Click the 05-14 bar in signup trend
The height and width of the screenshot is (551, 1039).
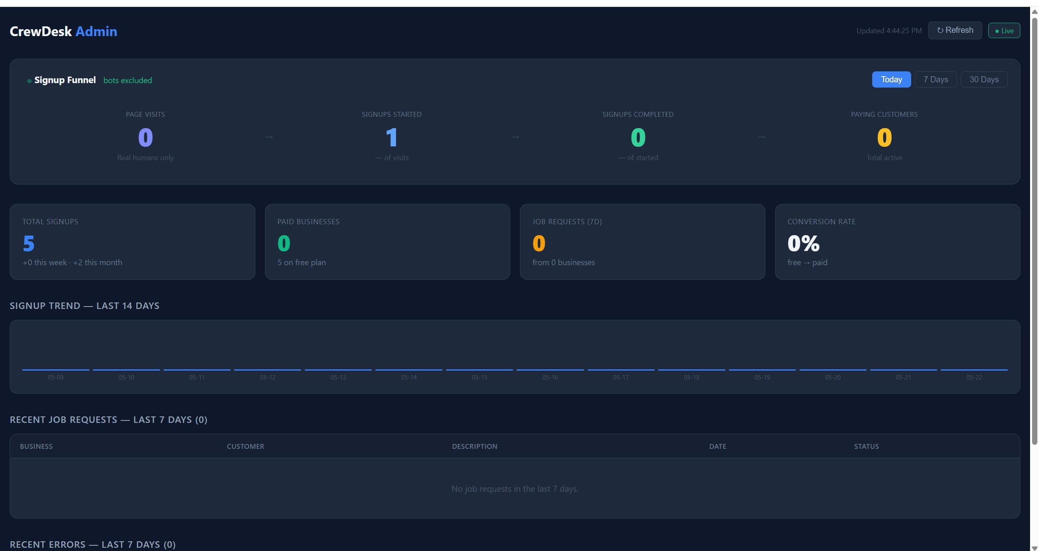click(x=409, y=370)
